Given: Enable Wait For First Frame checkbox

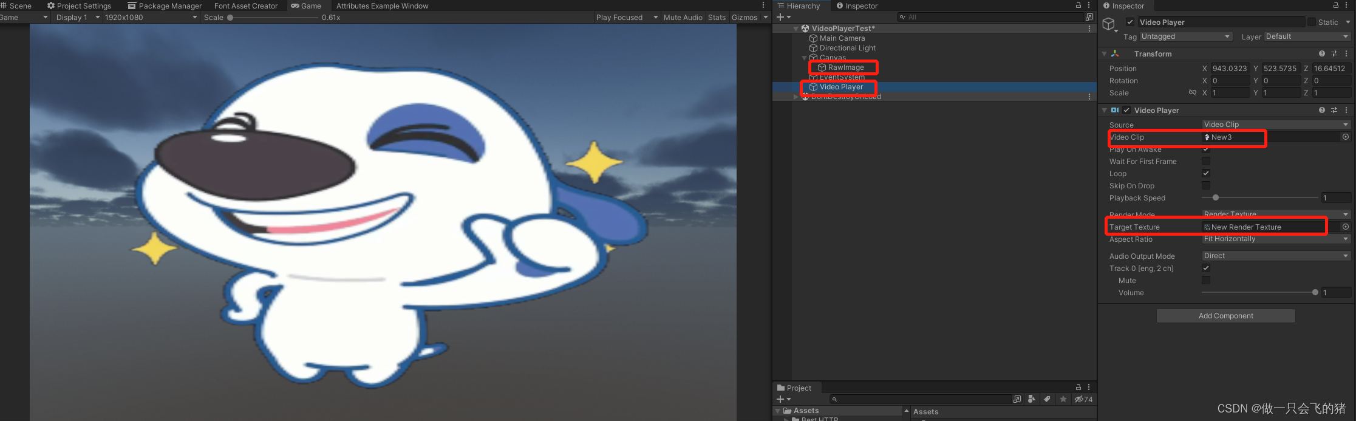Looking at the screenshot, I should pyautogui.click(x=1206, y=161).
